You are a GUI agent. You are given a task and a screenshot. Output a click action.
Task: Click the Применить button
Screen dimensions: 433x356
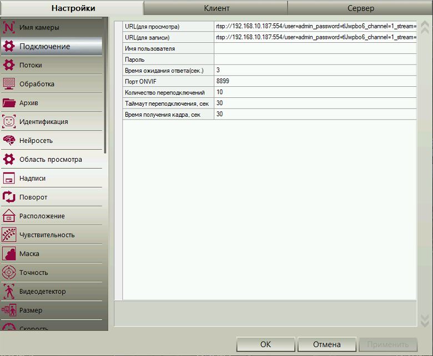[387, 344]
